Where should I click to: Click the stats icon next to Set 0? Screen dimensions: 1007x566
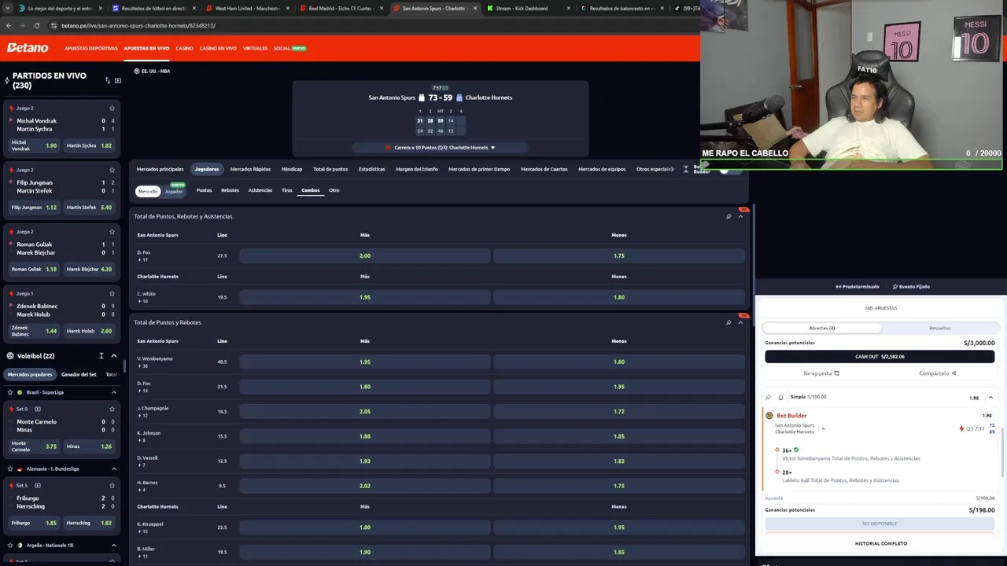[x=38, y=409]
